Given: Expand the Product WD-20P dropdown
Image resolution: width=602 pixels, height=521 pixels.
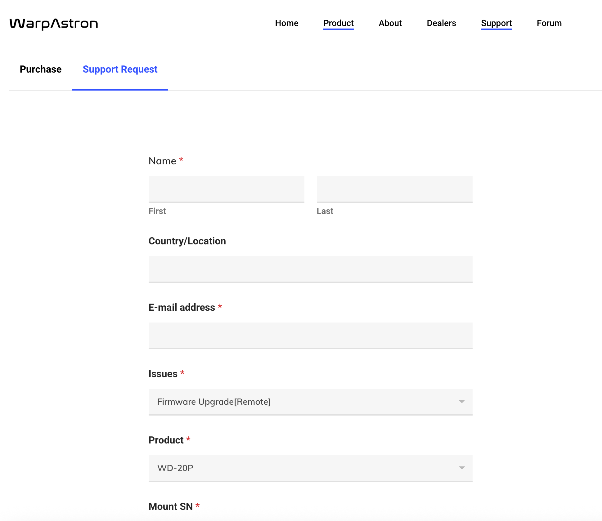Looking at the screenshot, I should tap(304, 468).
